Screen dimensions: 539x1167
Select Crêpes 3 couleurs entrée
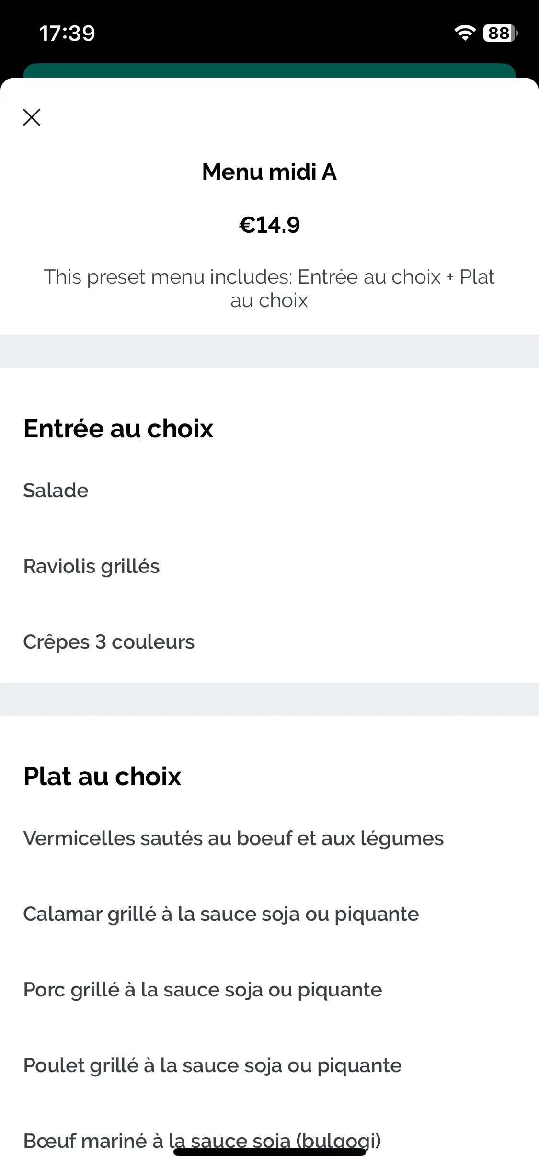[269, 642]
